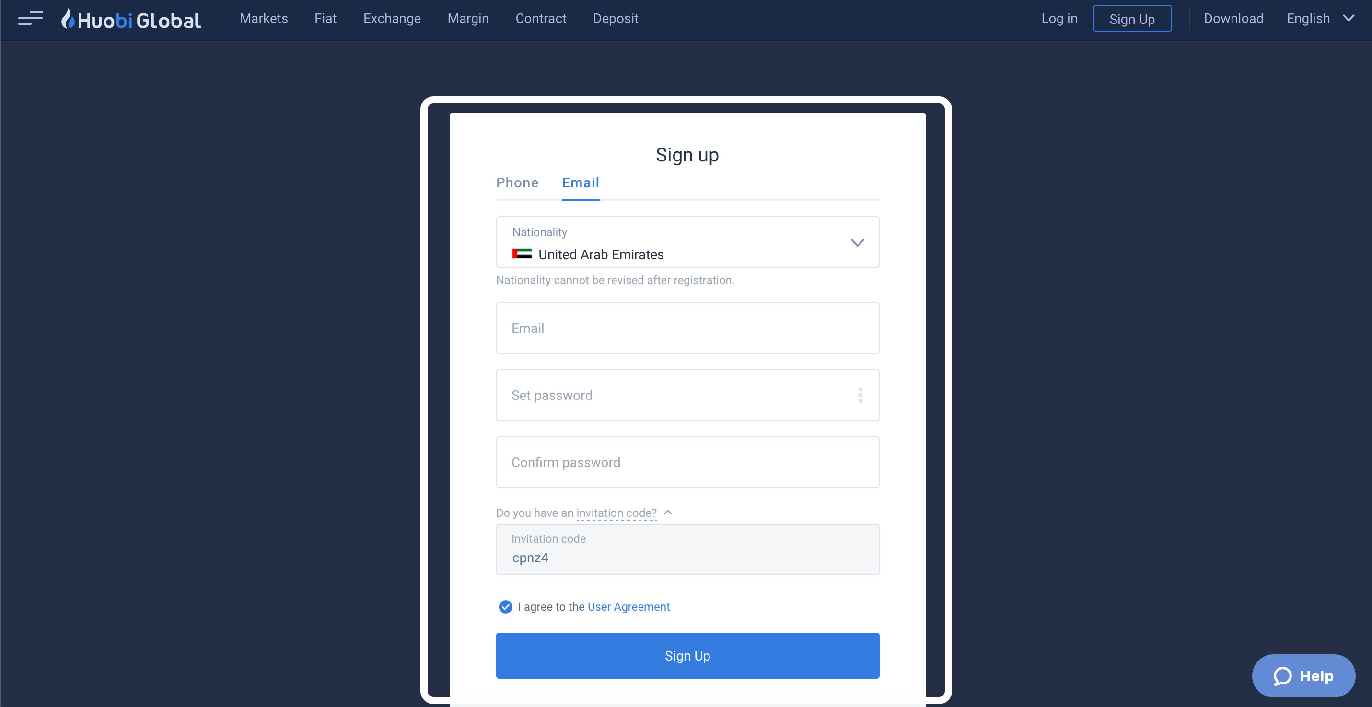1372x707 pixels.
Task: Switch to the Phone signup tab
Action: pyautogui.click(x=518, y=182)
